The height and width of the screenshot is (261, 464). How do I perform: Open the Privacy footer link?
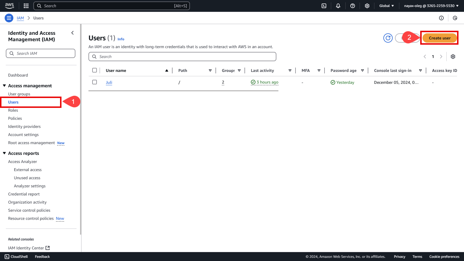point(400,257)
